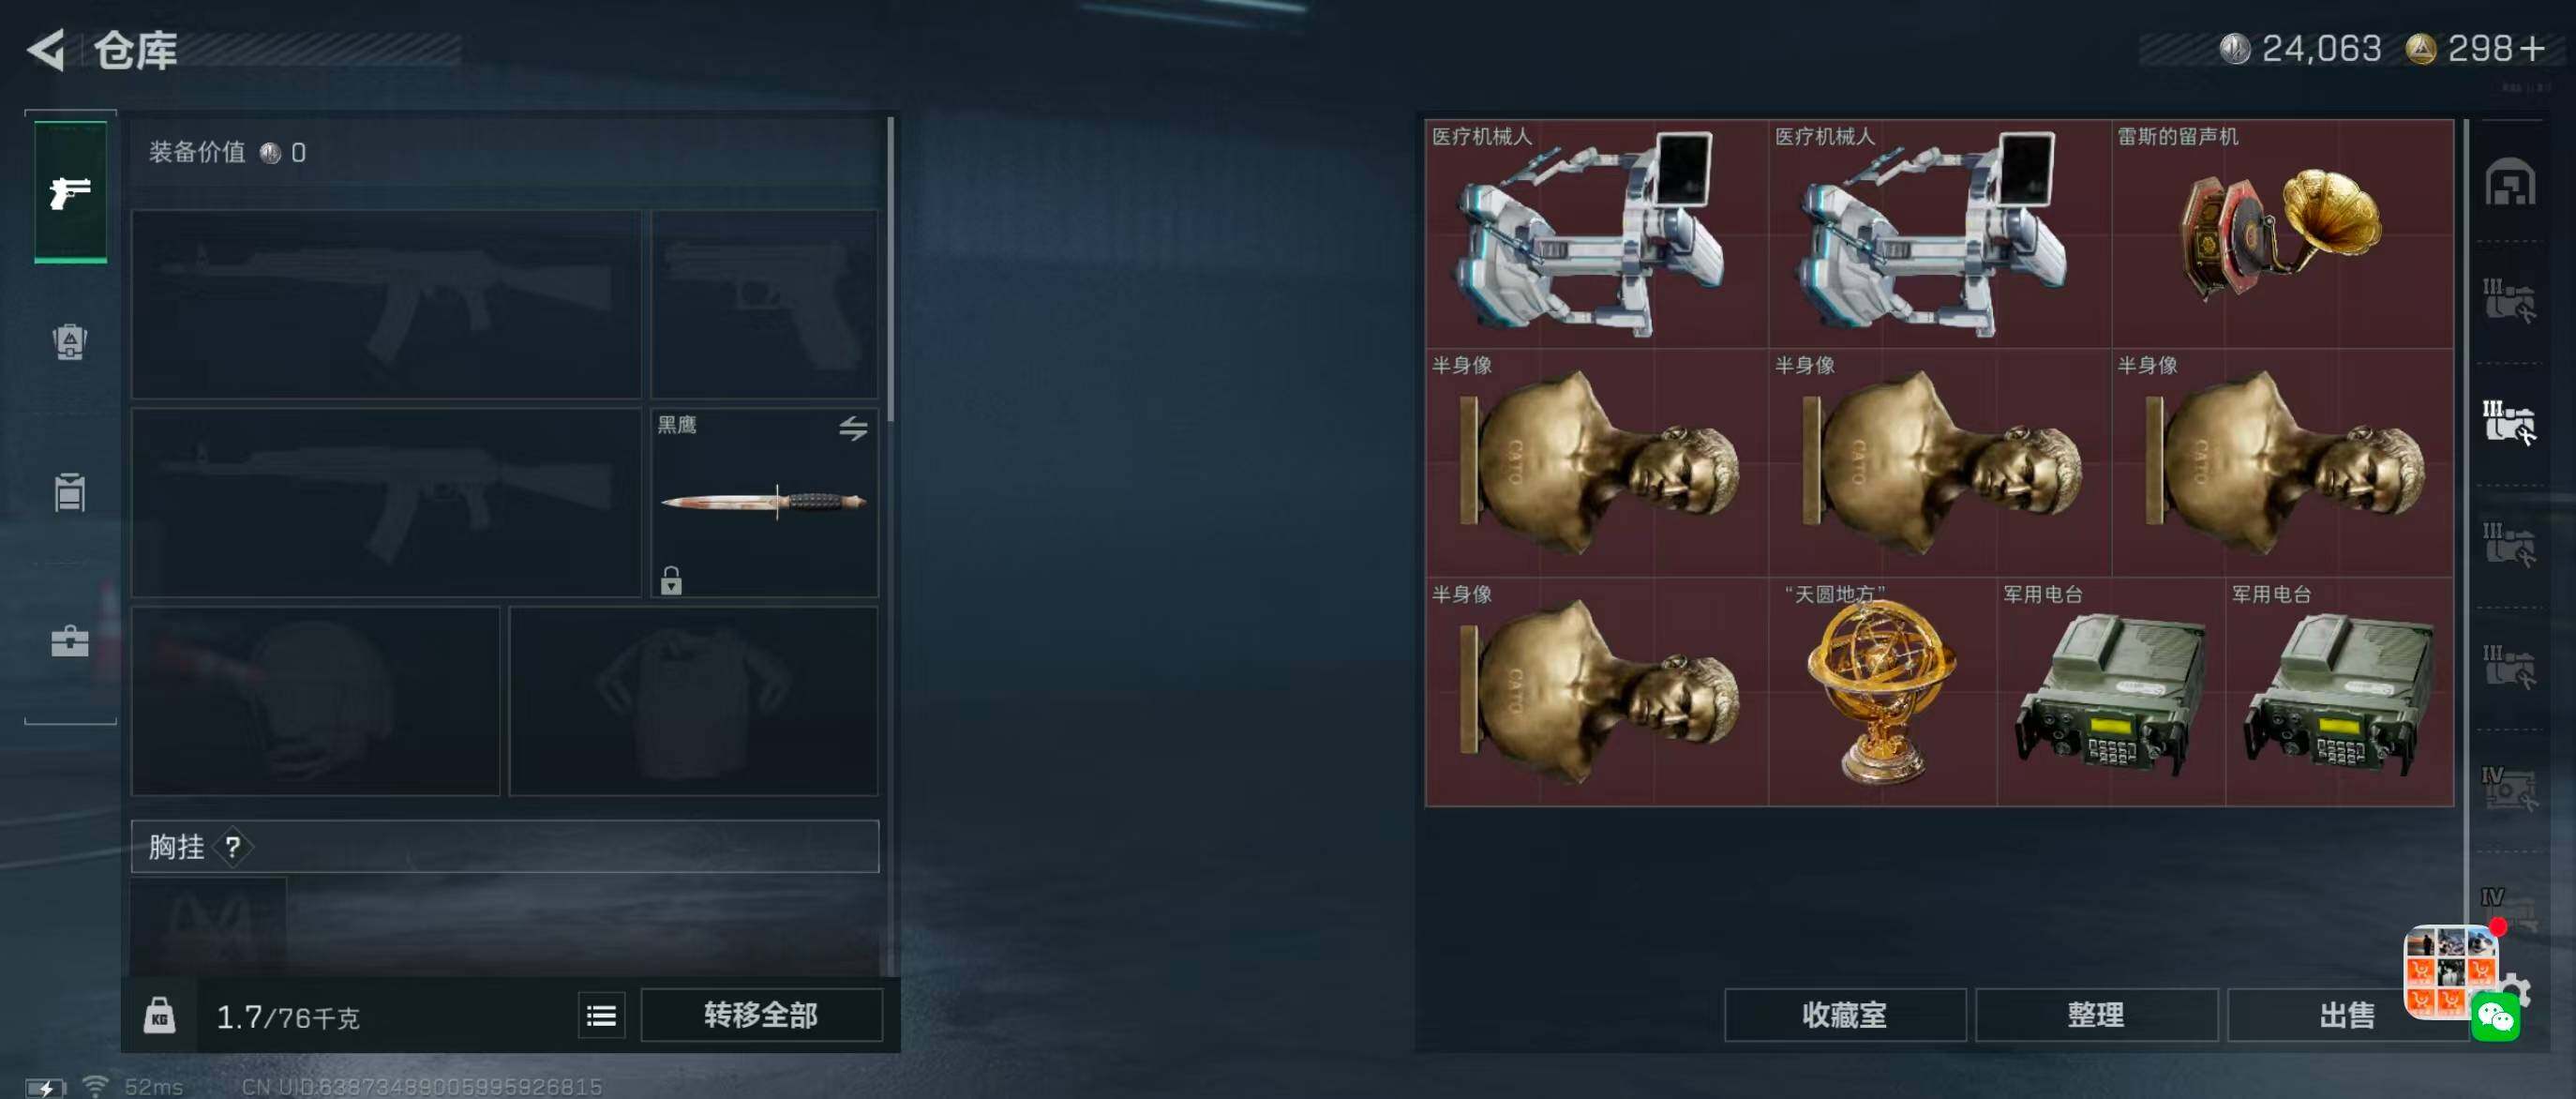Select the 天圆地方 golden globe item
The image size is (2576, 1099).
tap(1882, 692)
